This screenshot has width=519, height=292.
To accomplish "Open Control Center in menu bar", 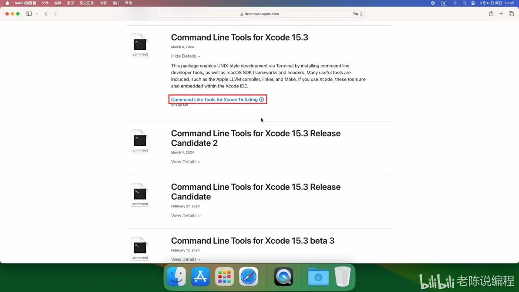I will coord(473,3).
